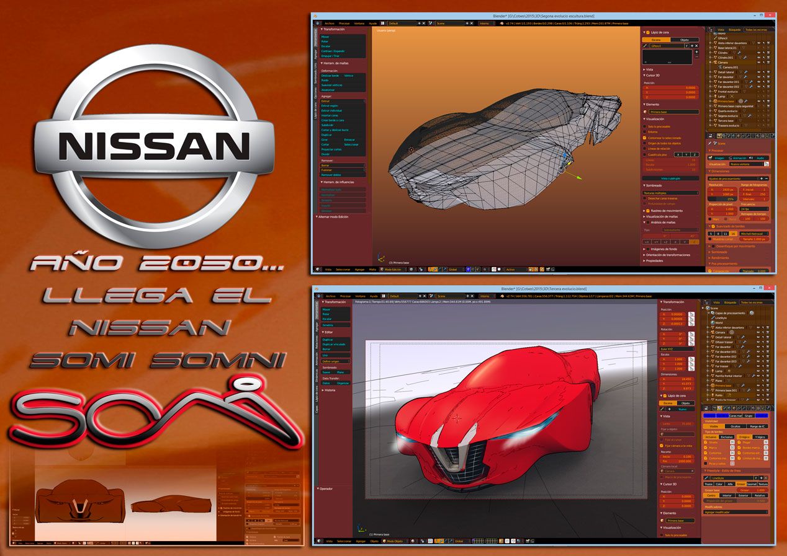Image resolution: width=787 pixels, height=556 pixels.
Task: Open the Texturas múltiples shading dropdown
Action: point(670,193)
